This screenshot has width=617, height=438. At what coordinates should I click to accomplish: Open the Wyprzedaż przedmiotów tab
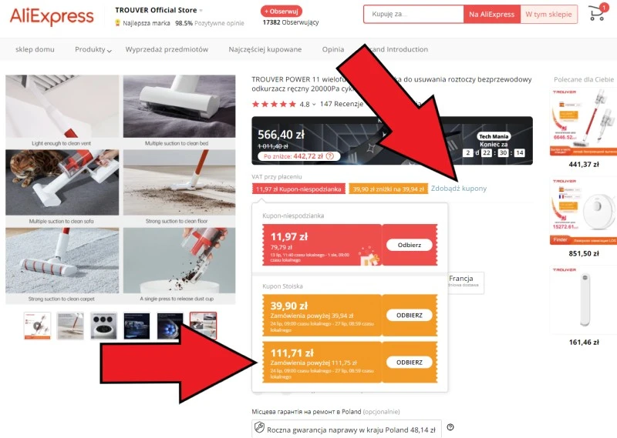point(167,49)
